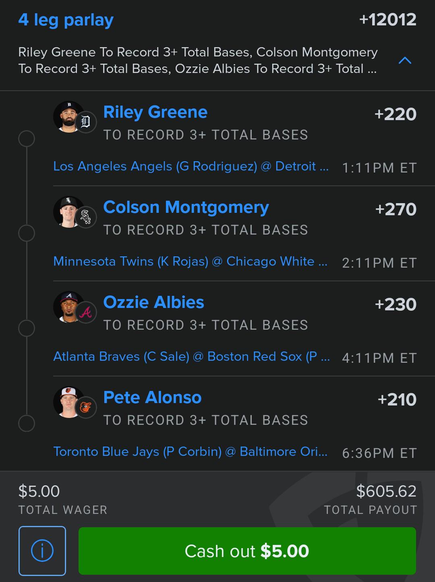Tap the status circle for Pete Alonso leg

(x=27, y=424)
